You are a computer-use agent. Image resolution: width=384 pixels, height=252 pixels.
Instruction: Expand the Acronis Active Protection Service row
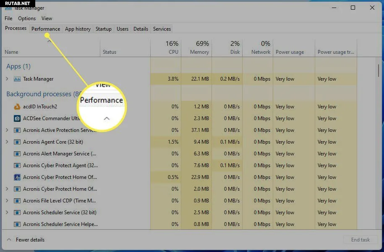point(7,130)
